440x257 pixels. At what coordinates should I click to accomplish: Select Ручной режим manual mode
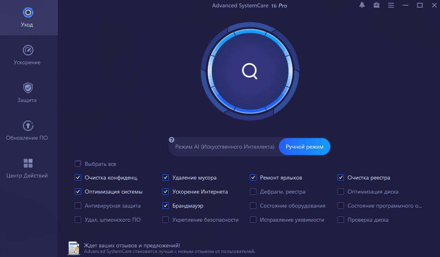(305, 147)
